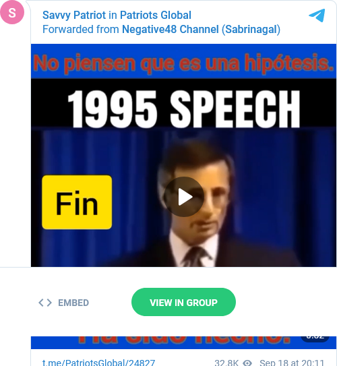Click the 1995 SPEECH title banner

coord(184,109)
